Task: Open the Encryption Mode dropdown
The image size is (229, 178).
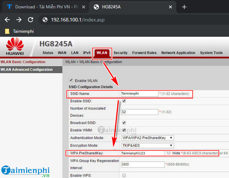Action: 147,146
